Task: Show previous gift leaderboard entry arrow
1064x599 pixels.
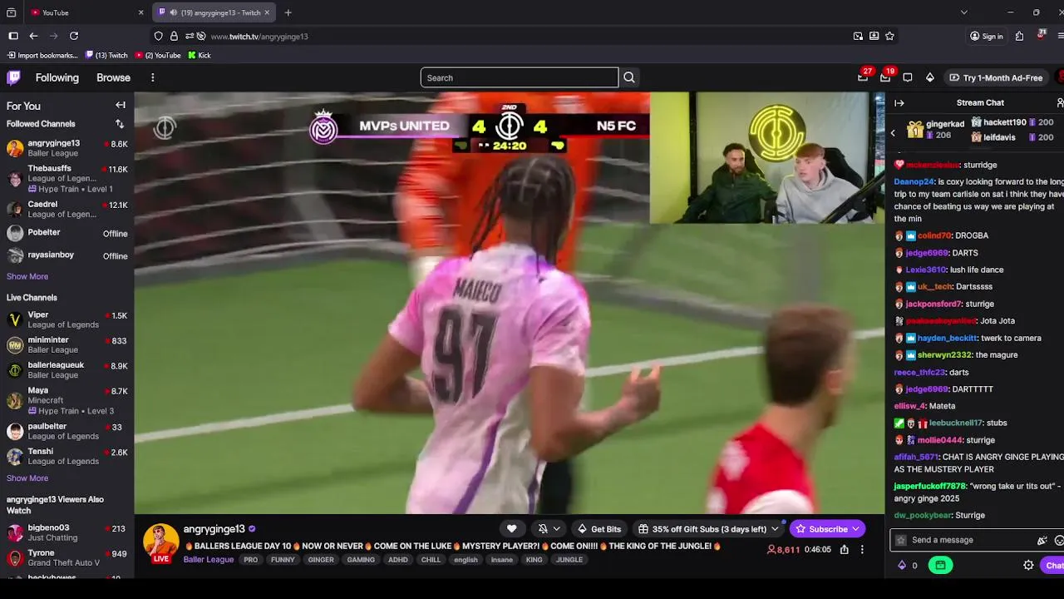Action: (x=893, y=133)
